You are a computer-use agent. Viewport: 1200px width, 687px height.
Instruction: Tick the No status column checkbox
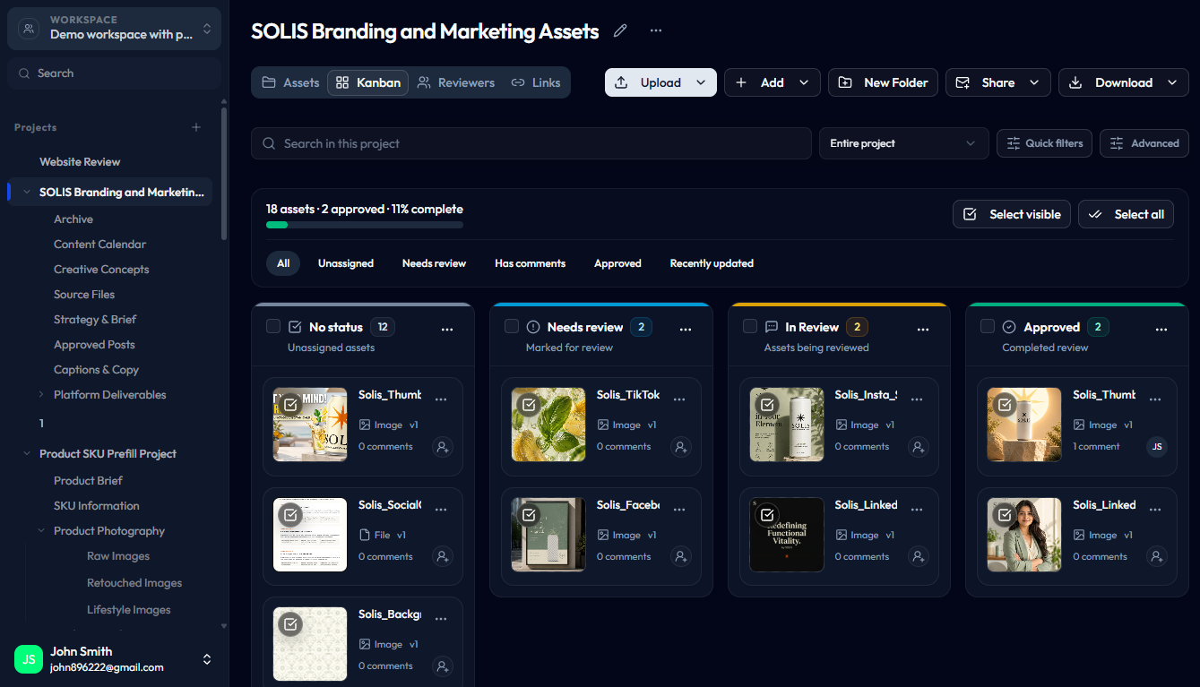(x=273, y=327)
